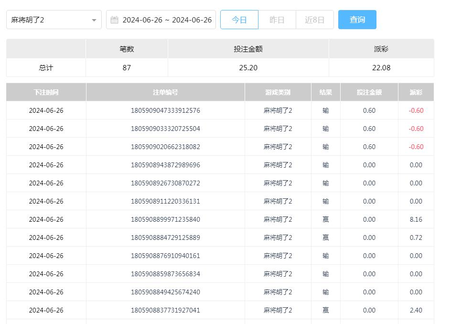Click the 总计 total row label

point(46,68)
